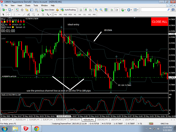Switch to candlestick chart display
176x132 pixels.
tap(86, 10)
